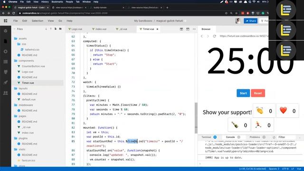Viewport: 304px width, 171px height.
Task: Open the sandbox info sidebar icon
Action: click(6, 31)
